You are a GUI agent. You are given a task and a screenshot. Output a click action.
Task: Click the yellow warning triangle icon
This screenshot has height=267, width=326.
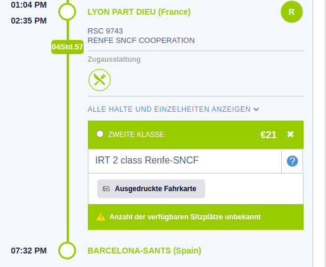pyautogui.click(x=101, y=217)
